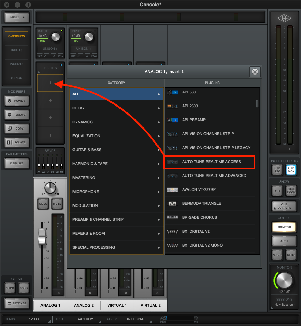Screen dimensions: 301x326
Task: Switch insert effects to UAD MON
Action: [x=291, y=170]
